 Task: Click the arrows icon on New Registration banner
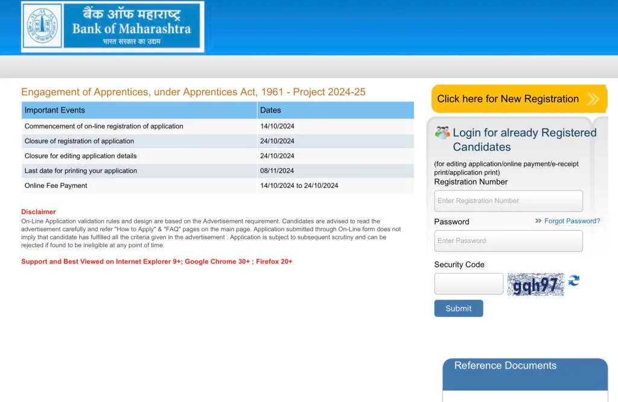(x=593, y=99)
